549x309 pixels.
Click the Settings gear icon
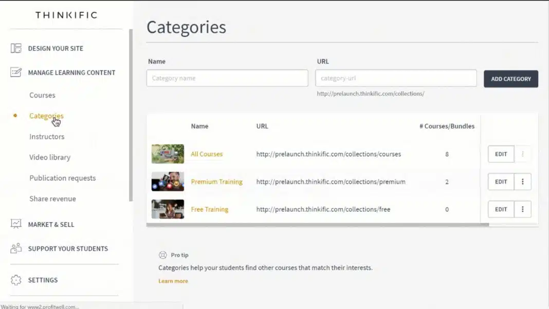pyautogui.click(x=16, y=280)
